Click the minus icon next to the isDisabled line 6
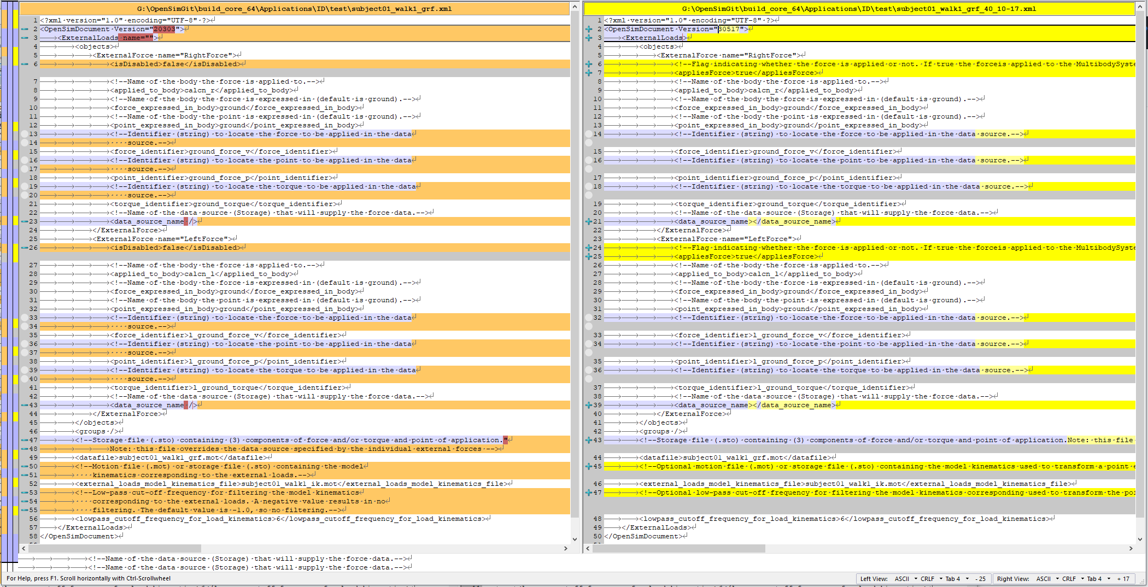The width and height of the screenshot is (1148, 587). 25,63
